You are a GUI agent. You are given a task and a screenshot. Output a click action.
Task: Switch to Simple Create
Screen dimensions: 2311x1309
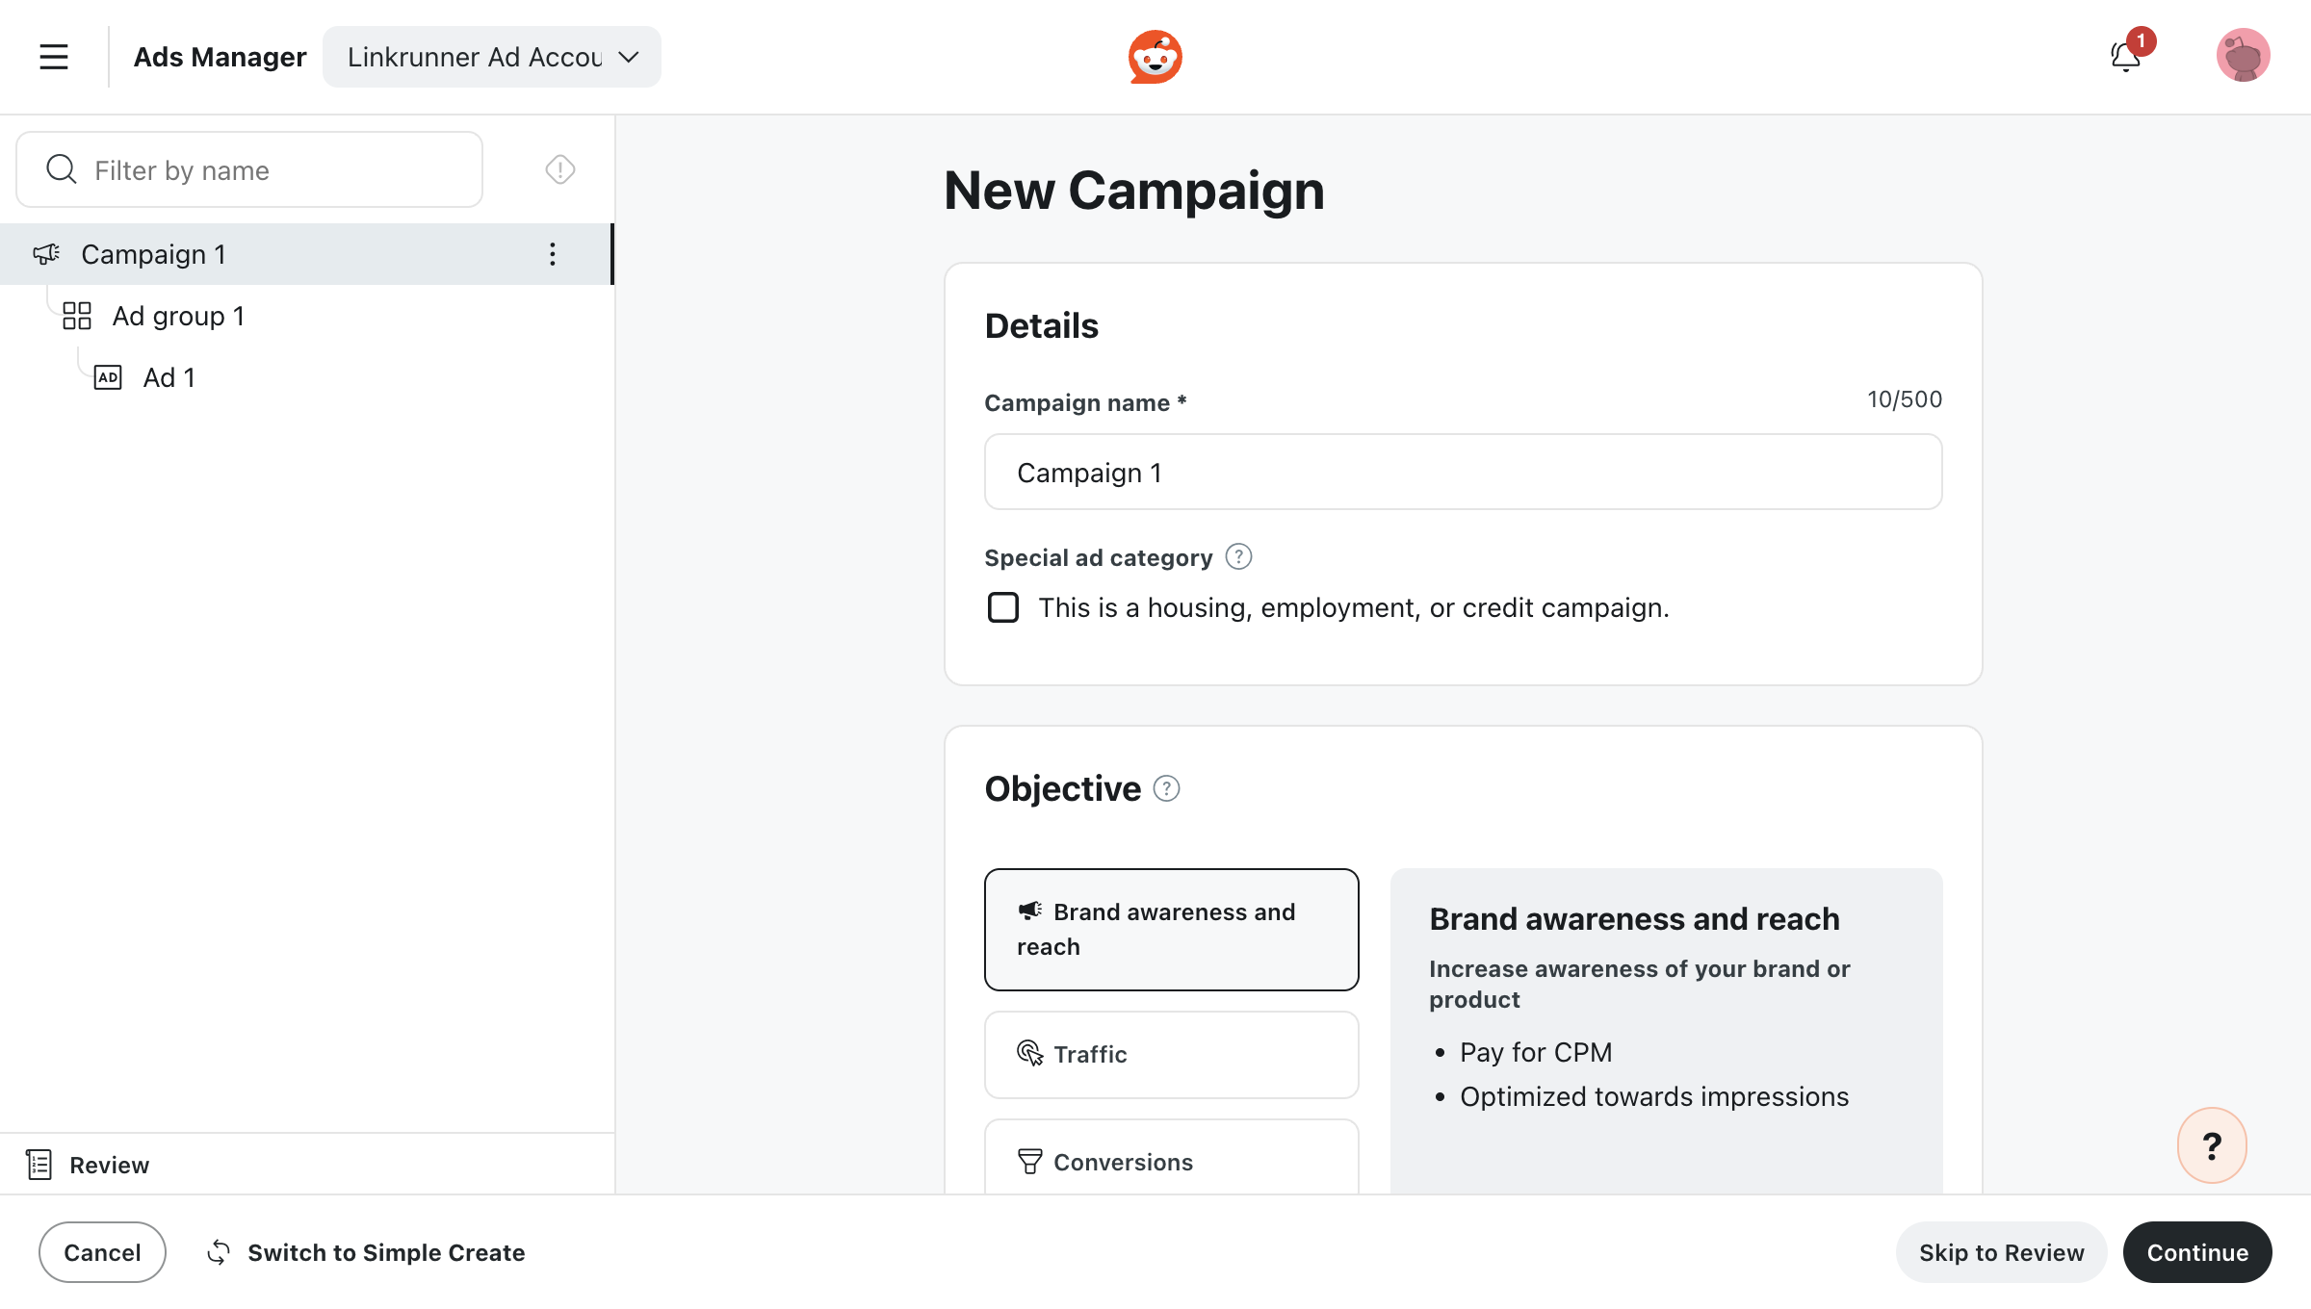pos(366,1252)
